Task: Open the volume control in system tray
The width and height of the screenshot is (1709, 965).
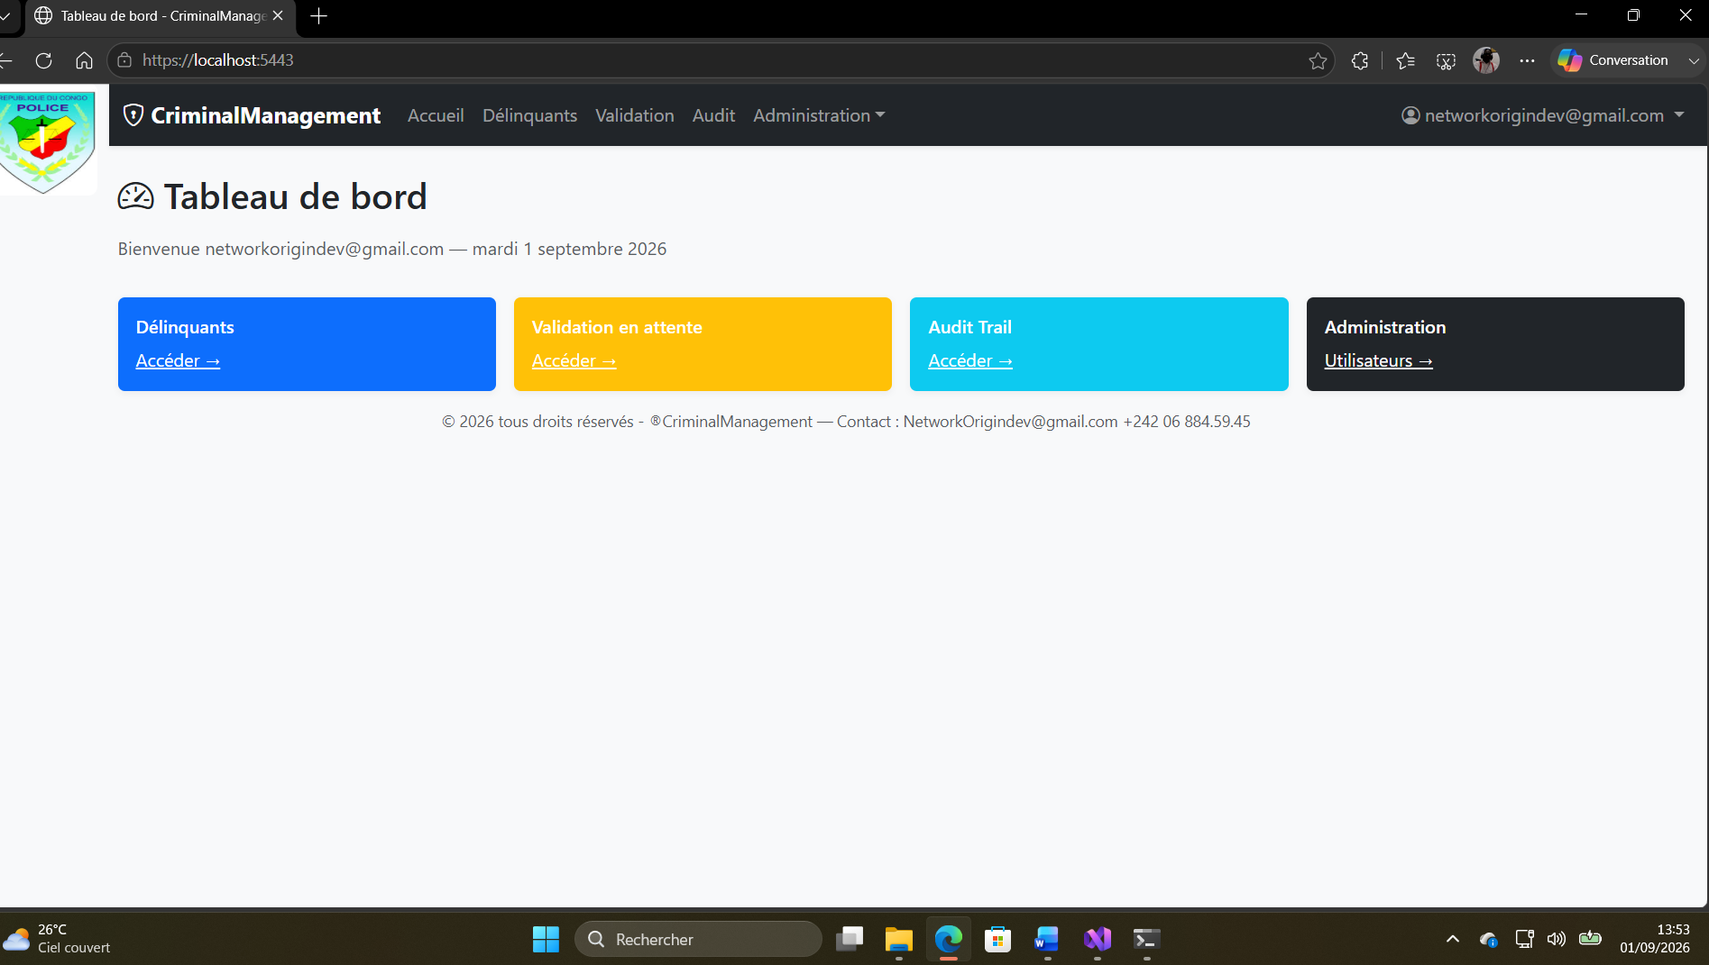Action: click(x=1557, y=939)
